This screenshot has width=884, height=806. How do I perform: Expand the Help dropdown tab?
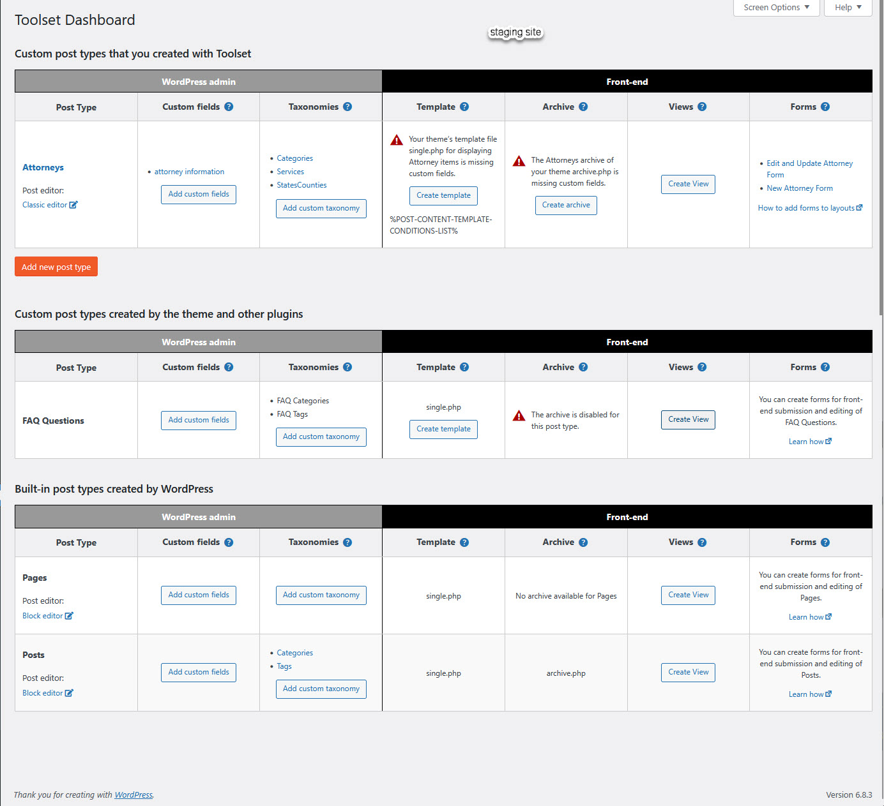[x=848, y=8]
